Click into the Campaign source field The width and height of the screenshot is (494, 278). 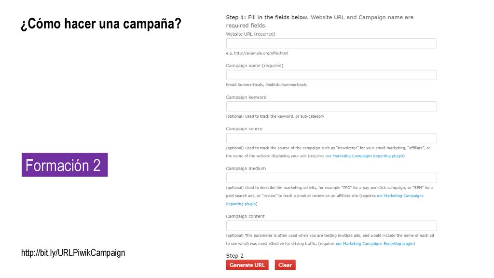331,138
